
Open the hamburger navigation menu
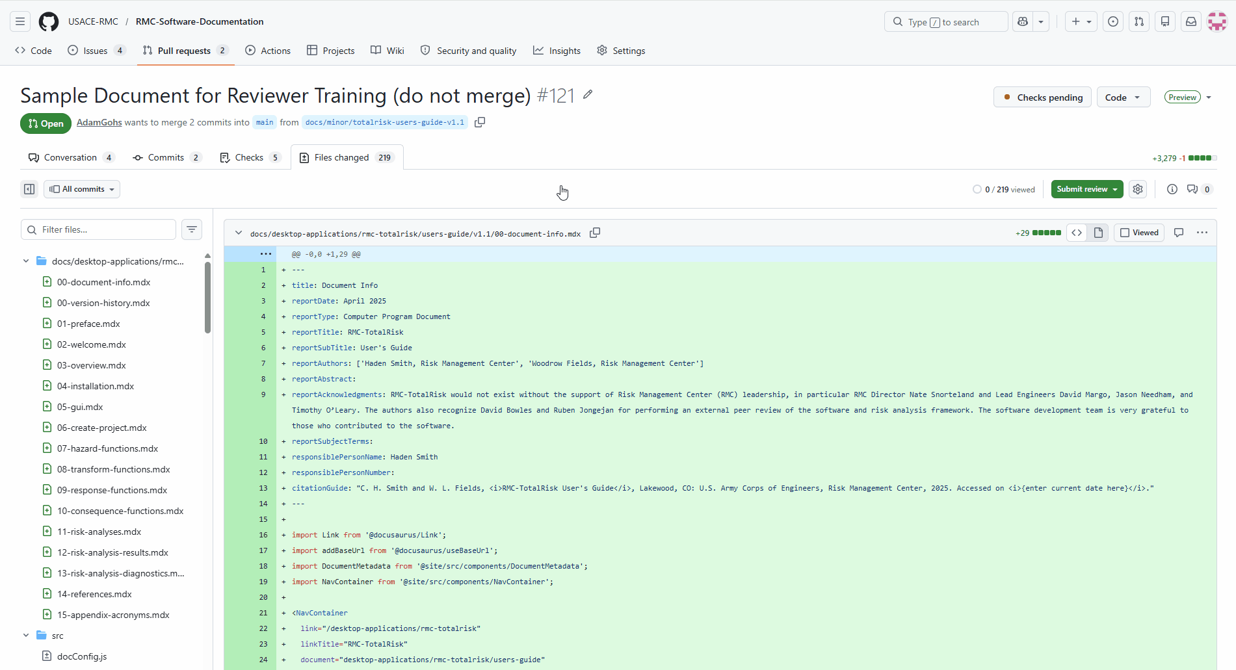pyautogui.click(x=20, y=21)
